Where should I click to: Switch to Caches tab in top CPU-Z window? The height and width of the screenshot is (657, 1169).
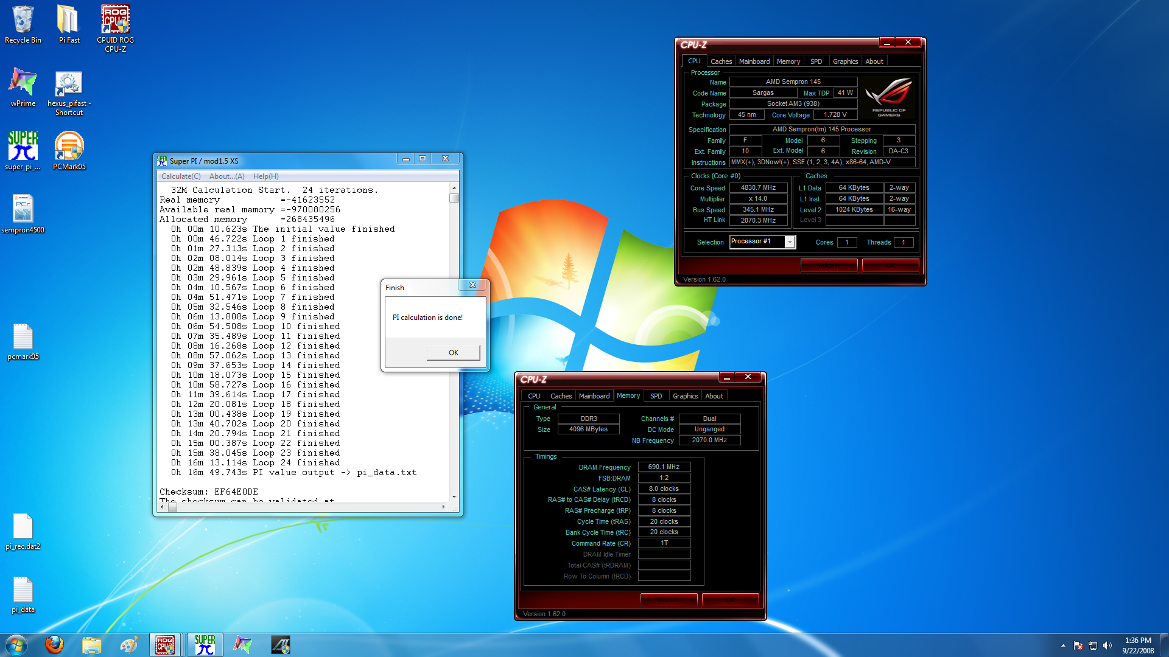(721, 61)
